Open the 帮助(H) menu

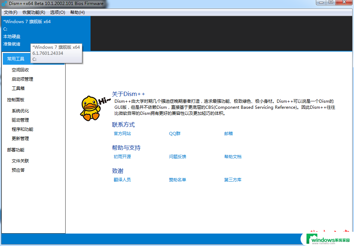pos(77,12)
